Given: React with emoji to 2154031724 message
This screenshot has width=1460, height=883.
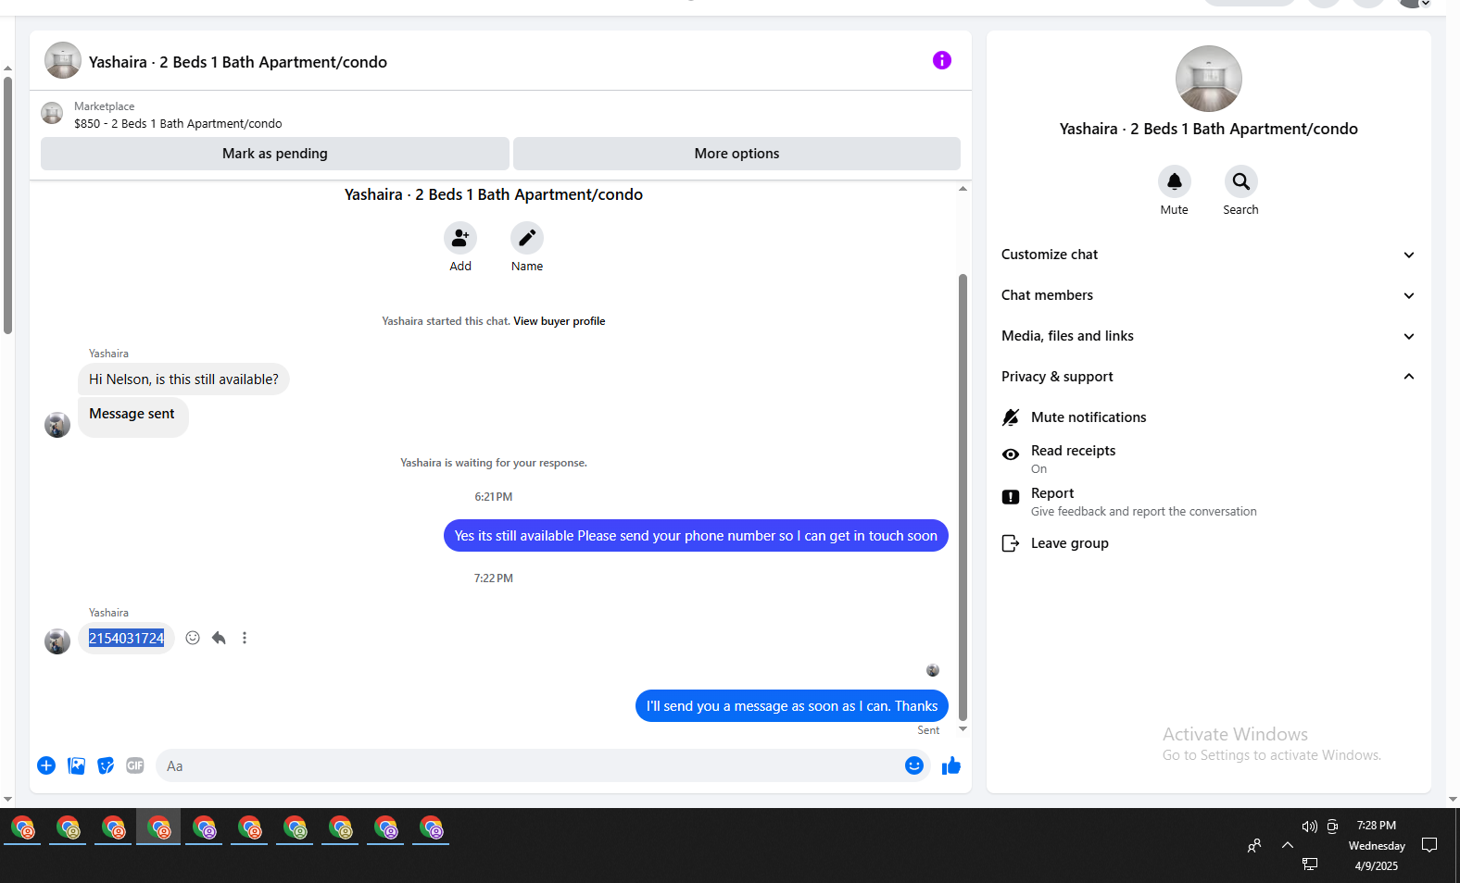Looking at the screenshot, I should pos(193,638).
